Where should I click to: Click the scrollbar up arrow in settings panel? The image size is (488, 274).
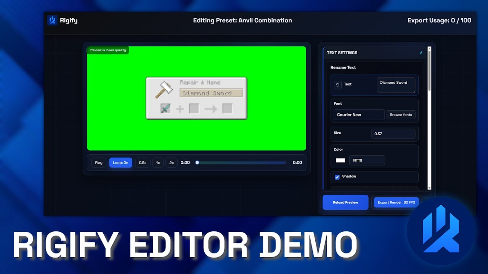pyautogui.click(x=429, y=49)
